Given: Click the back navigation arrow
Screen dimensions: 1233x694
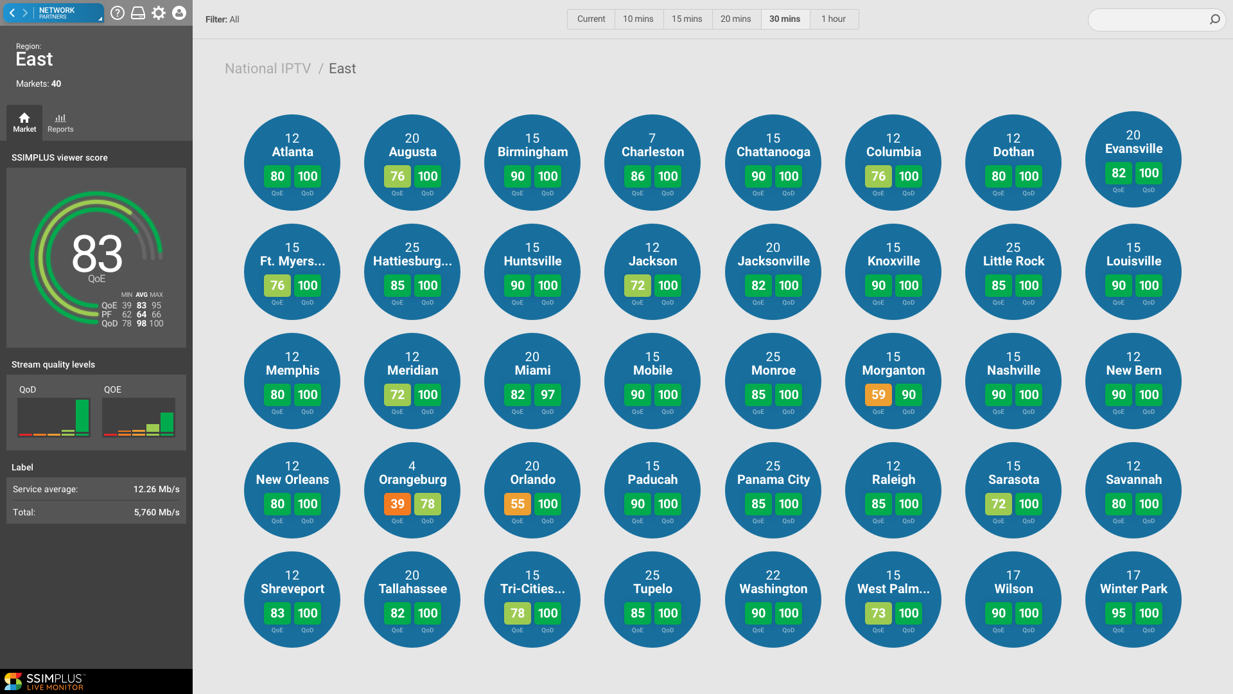Looking at the screenshot, I should click(x=12, y=13).
